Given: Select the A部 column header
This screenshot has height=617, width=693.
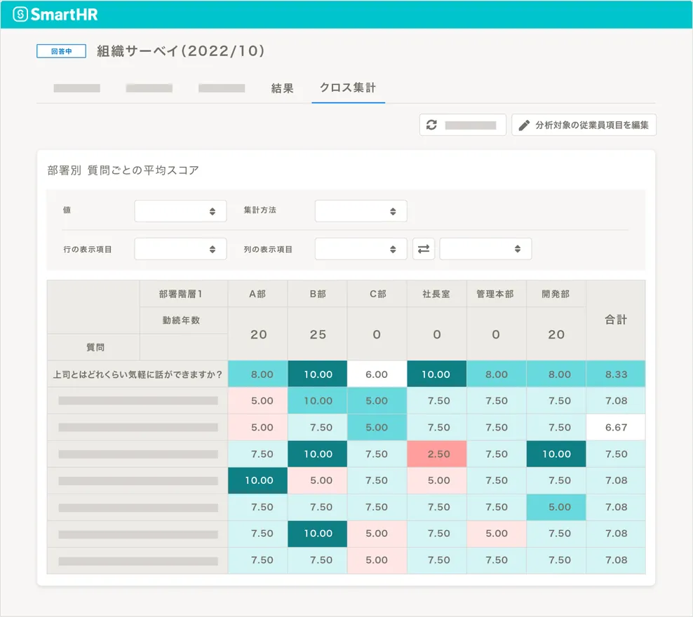Looking at the screenshot, I should tap(257, 294).
